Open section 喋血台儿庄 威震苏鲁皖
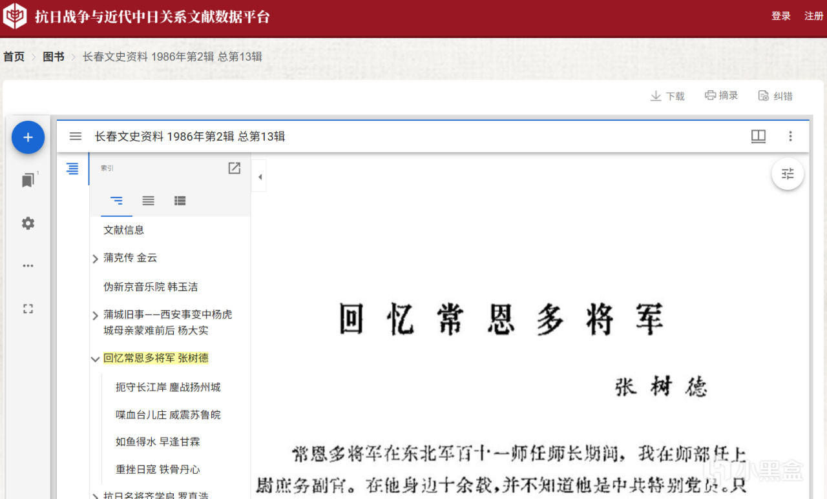 click(x=168, y=414)
